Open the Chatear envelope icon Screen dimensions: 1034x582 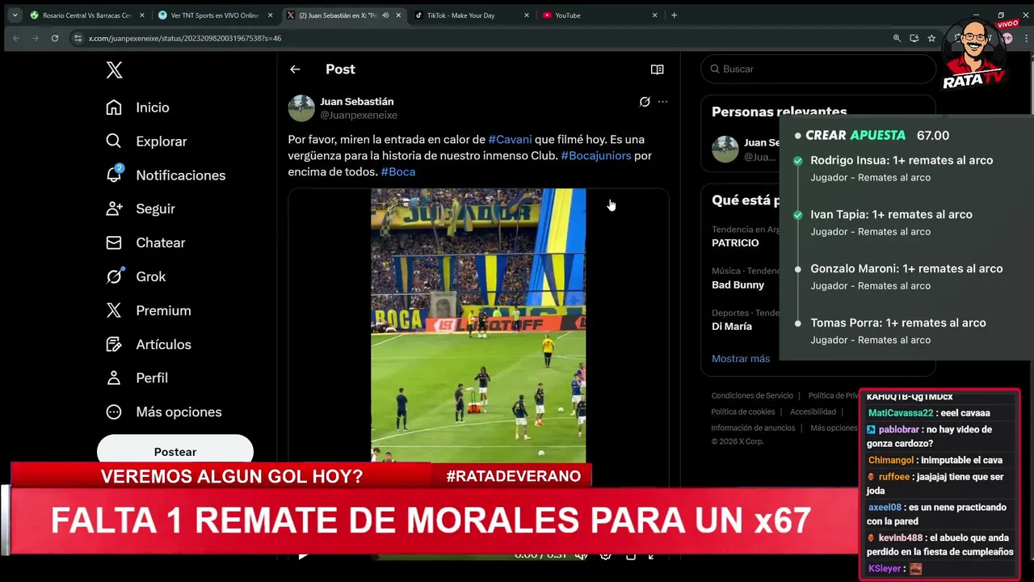coord(114,242)
